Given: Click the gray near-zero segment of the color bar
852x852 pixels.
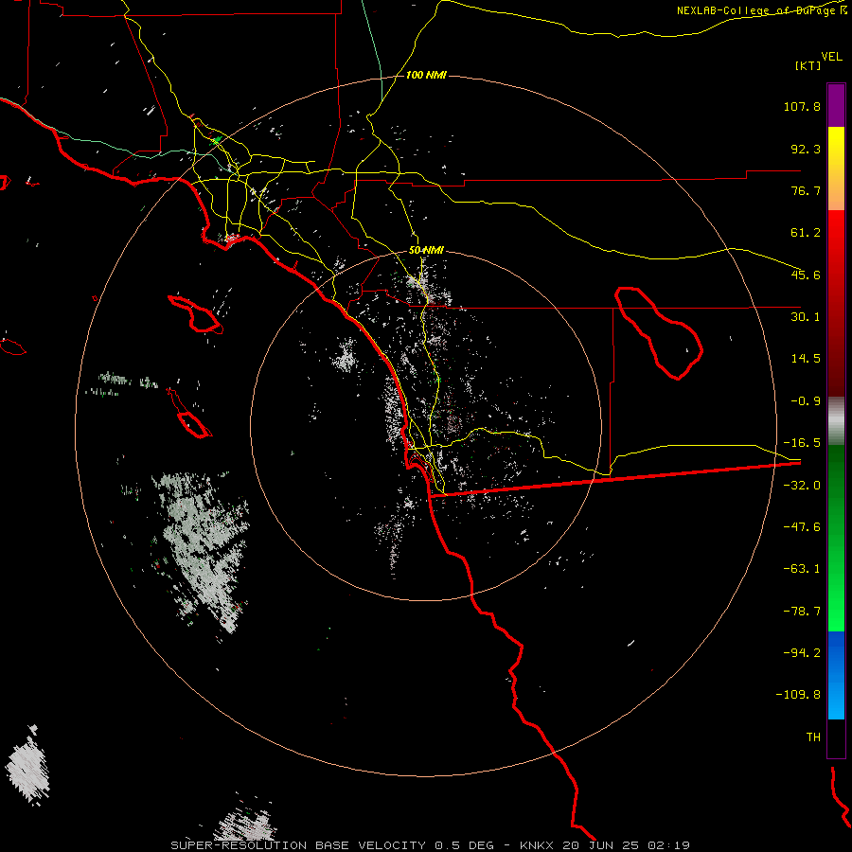Looking at the screenshot, I should [x=836, y=421].
